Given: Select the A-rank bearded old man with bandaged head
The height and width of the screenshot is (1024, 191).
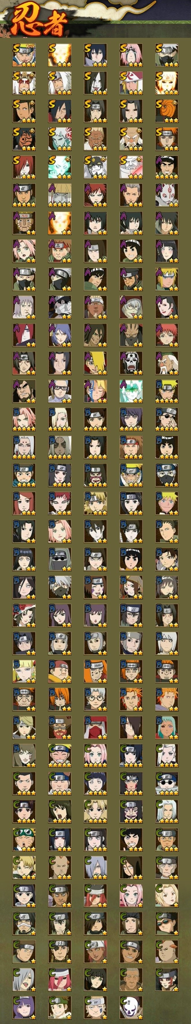Looking at the screenshot, I should click(167, 363).
